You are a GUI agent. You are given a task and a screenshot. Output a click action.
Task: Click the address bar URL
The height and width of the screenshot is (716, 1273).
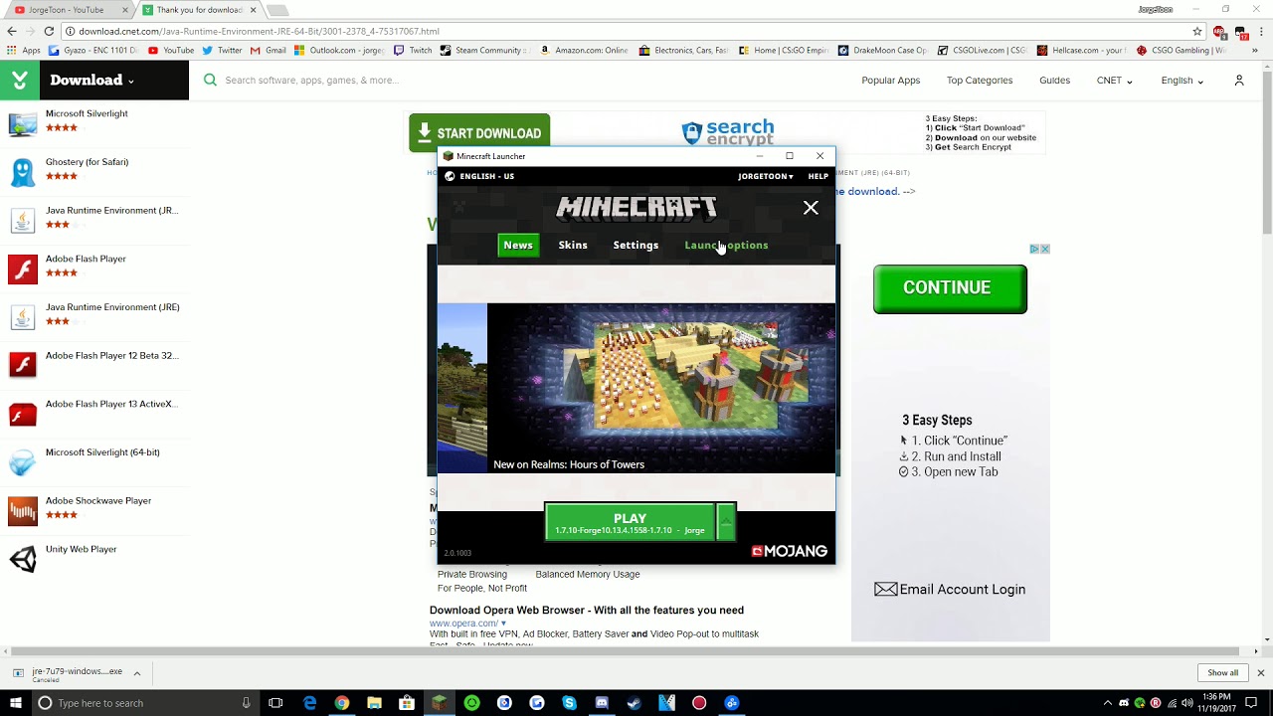pyautogui.click(x=259, y=31)
